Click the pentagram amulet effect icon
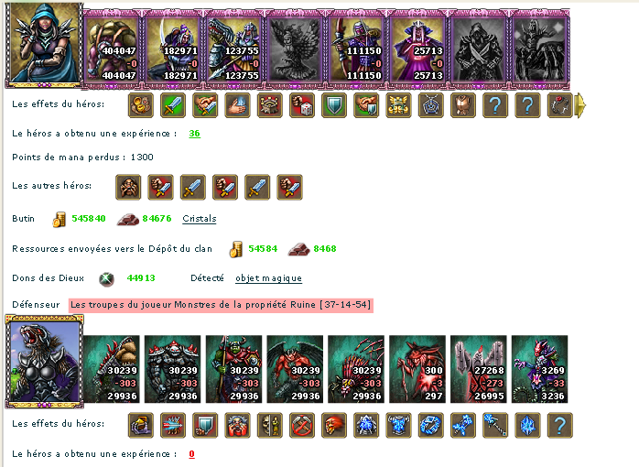639x467 pixels. click(x=431, y=105)
